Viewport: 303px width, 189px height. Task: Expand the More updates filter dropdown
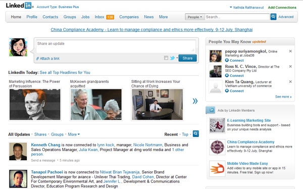click(74, 134)
